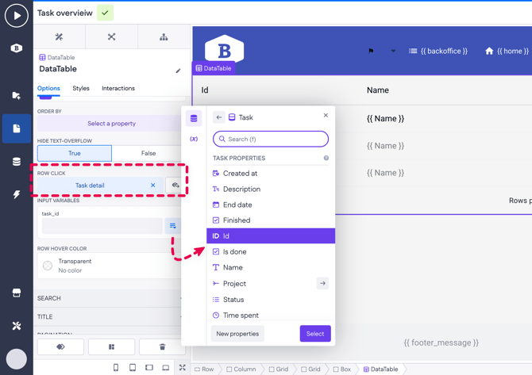
Task: Open the data model database icon in sidebar
Action: pyautogui.click(x=17, y=162)
